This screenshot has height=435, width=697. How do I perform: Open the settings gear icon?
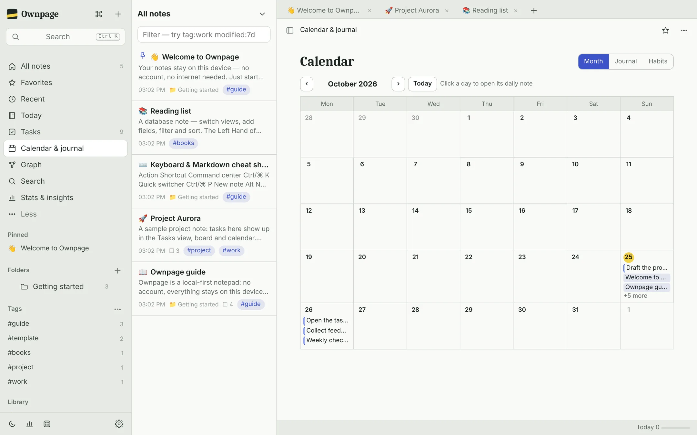pyautogui.click(x=119, y=424)
